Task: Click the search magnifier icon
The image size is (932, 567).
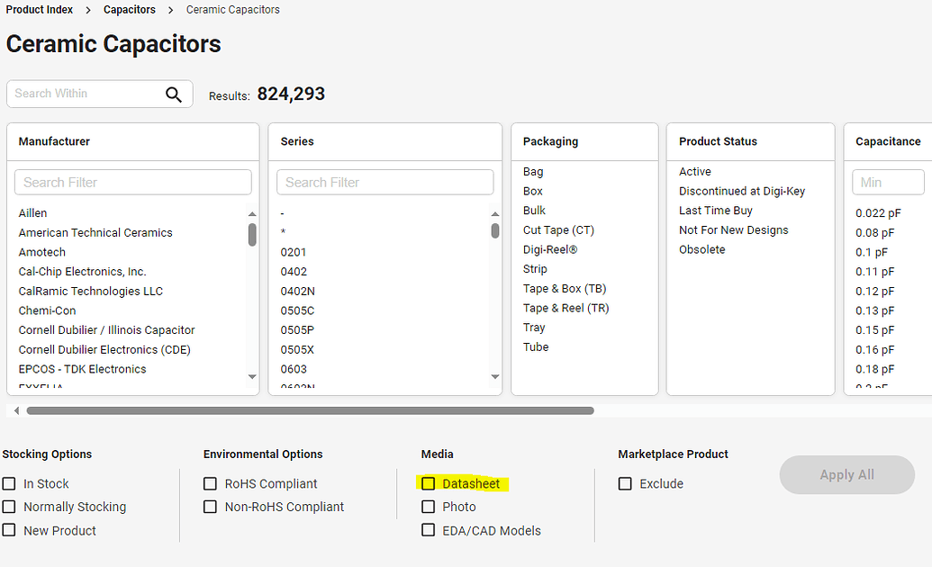Action: (173, 94)
